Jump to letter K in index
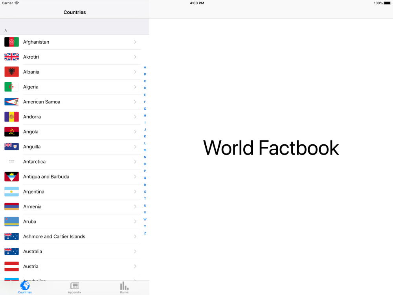Image resolution: width=393 pixels, height=295 pixels. 145,136
